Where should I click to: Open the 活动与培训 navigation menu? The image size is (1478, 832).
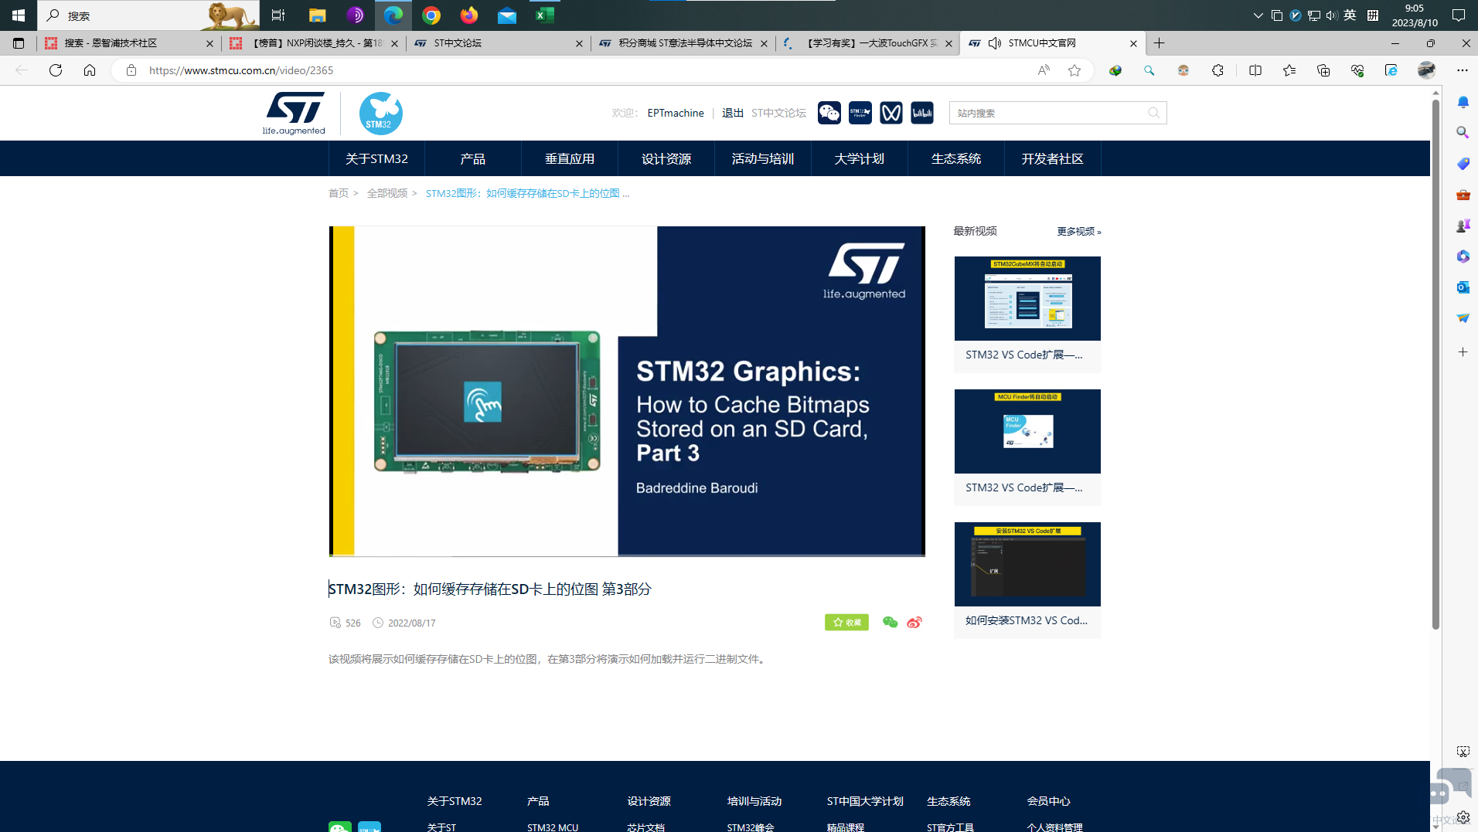click(x=763, y=158)
